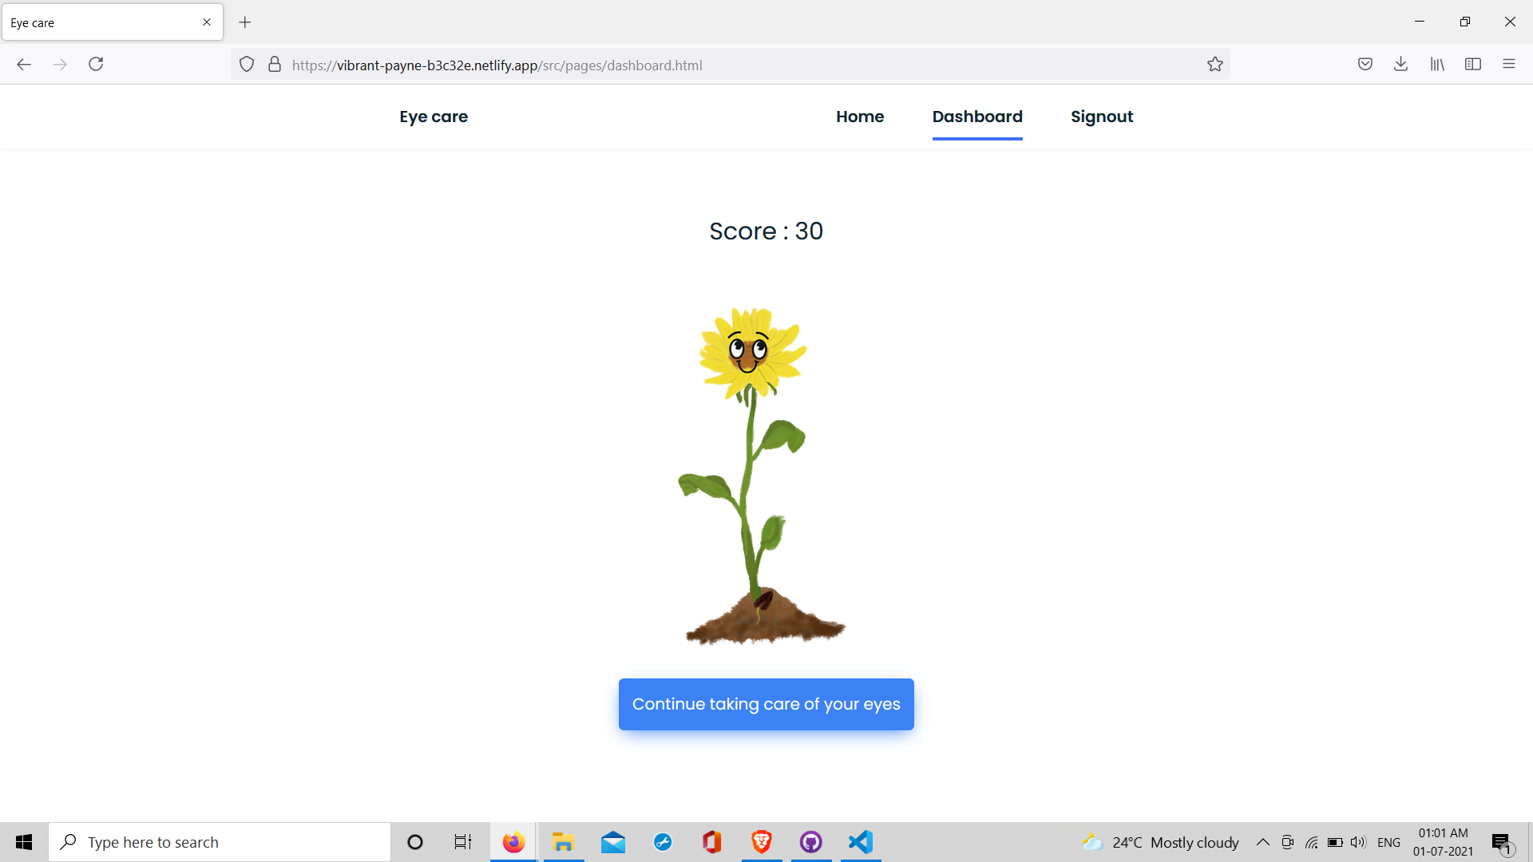Image resolution: width=1533 pixels, height=862 pixels.
Task: Expand the hidden system tray icons chevron
Action: [1263, 842]
